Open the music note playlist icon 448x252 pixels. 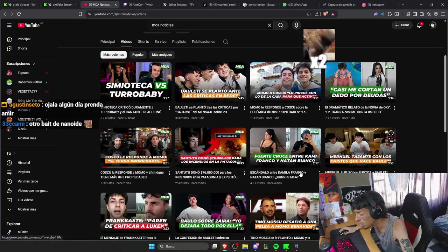408,14
